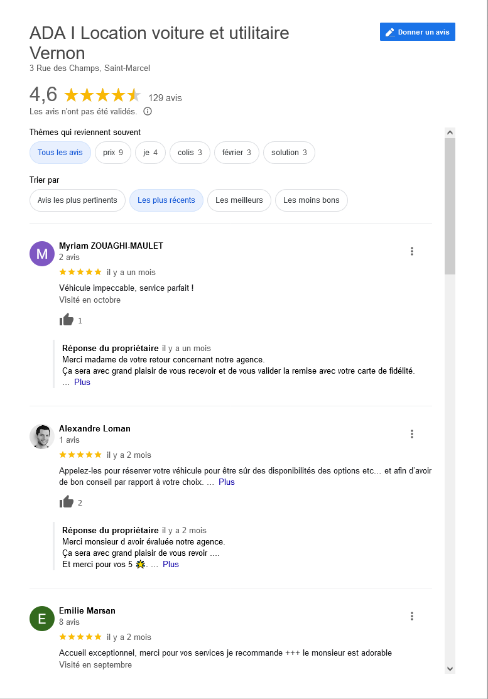488x699 pixels.
Task: Click Myriam's purple M avatar
Action: pos(42,254)
